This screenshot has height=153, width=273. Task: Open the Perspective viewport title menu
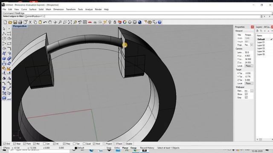pyautogui.click(x=20, y=26)
